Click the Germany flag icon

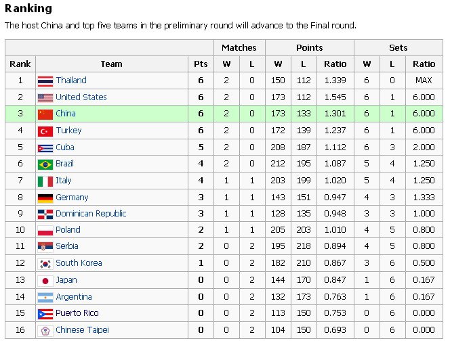(45, 198)
